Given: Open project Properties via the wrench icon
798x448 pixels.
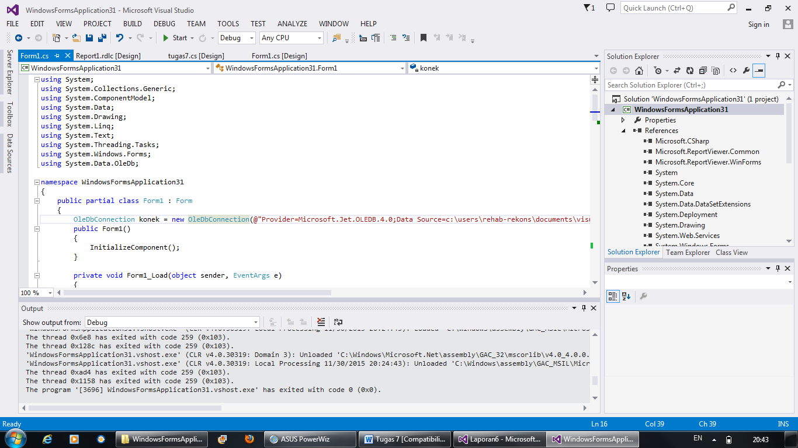Looking at the screenshot, I should click(x=746, y=71).
